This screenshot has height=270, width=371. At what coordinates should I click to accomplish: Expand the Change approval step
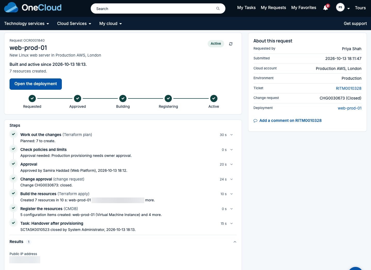[x=231, y=179]
